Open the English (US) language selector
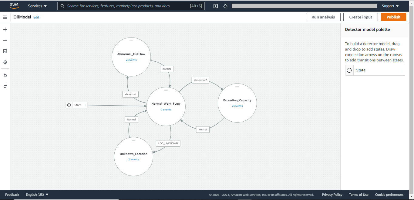This screenshot has height=200, width=414. coord(37,195)
